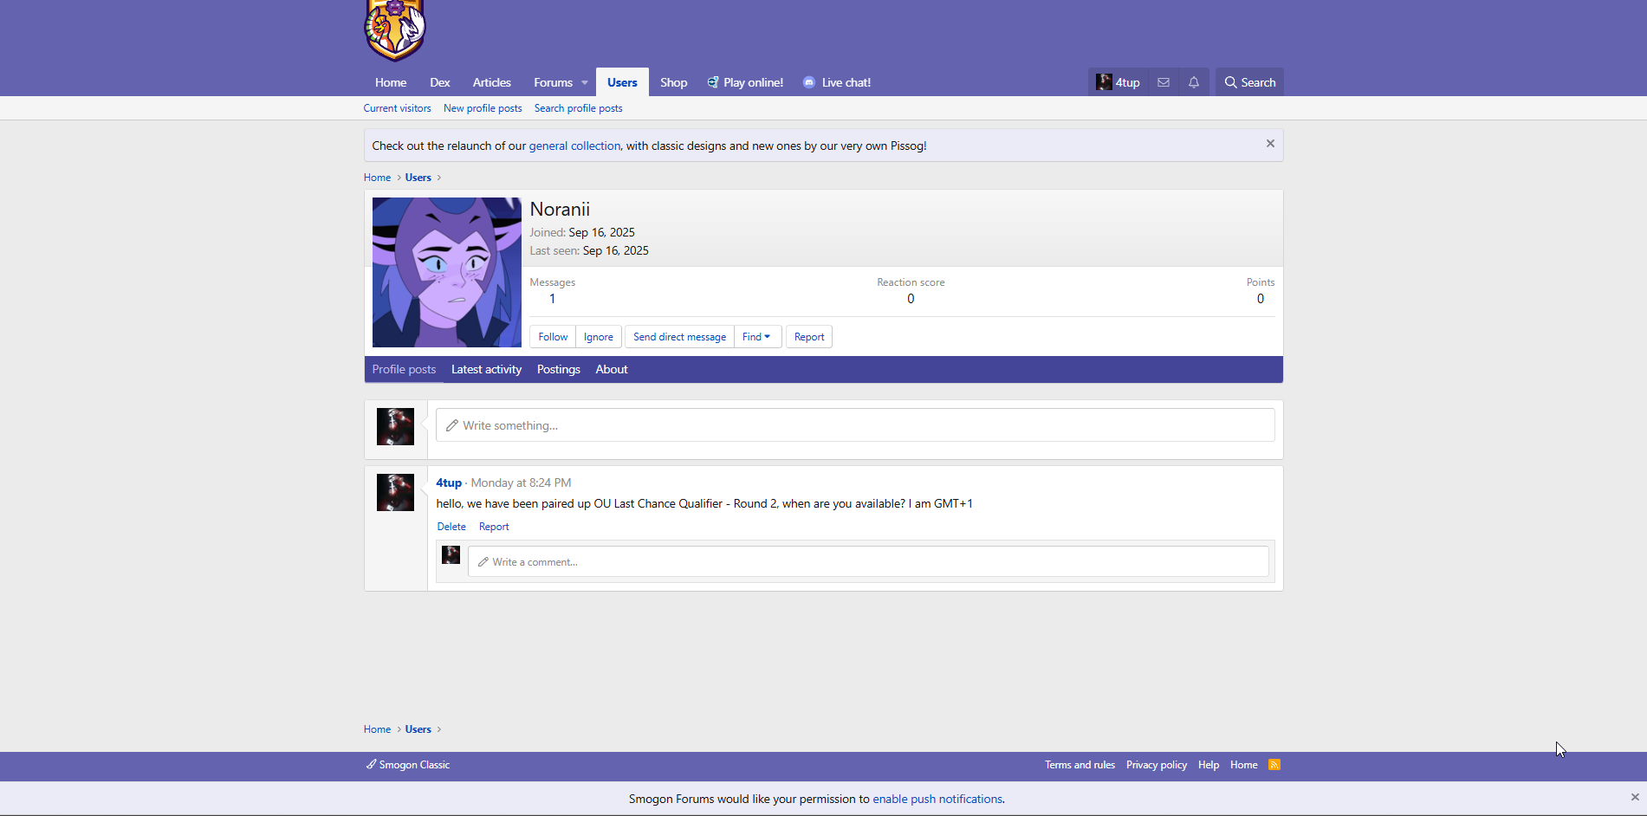Image resolution: width=1647 pixels, height=816 pixels.
Task: Click the RSS feed icon in footer
Action: point(1274,765)
